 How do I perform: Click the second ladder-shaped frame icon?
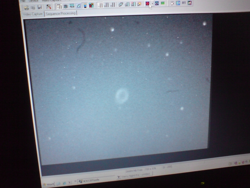(x=107, y=5)
